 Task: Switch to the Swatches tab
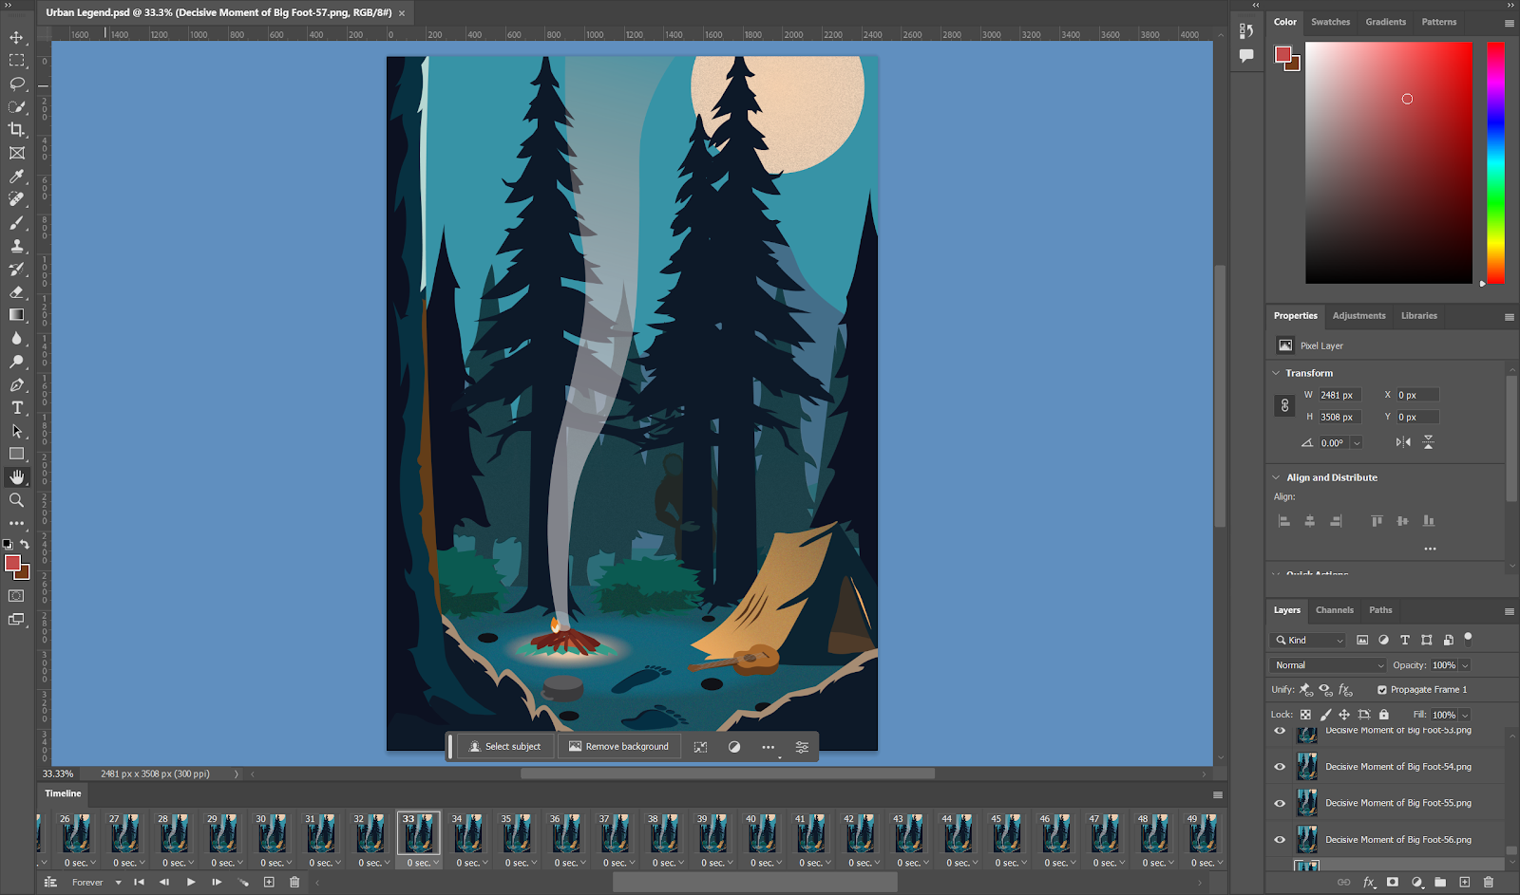point(1330,22)
